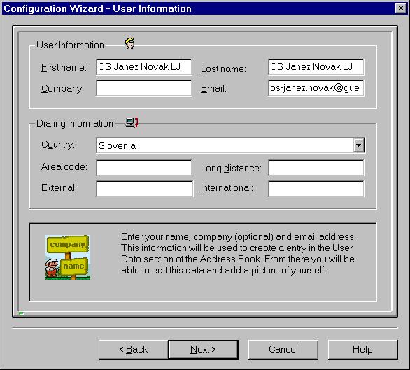This screenshot has width=410, height=370.
Task: Click the Email address field
Action: click(316, 88)
